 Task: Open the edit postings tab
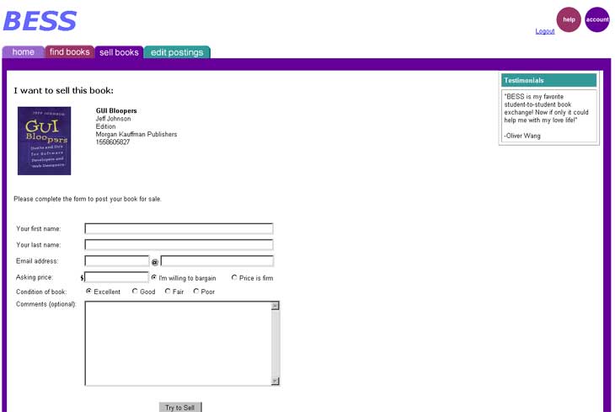(177, 52)
